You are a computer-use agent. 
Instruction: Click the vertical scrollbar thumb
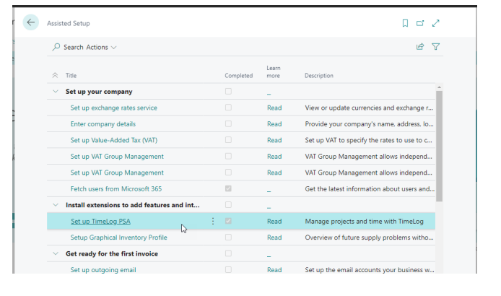pos(439,146)
